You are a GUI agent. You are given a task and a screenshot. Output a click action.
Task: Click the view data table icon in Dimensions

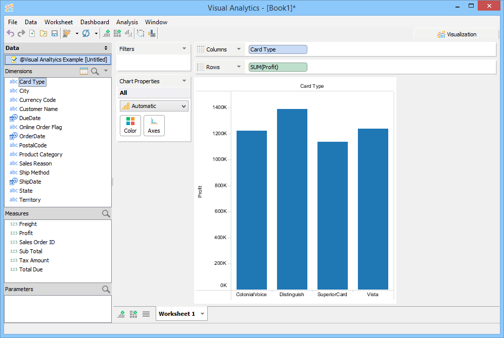(x=84, y=71)
